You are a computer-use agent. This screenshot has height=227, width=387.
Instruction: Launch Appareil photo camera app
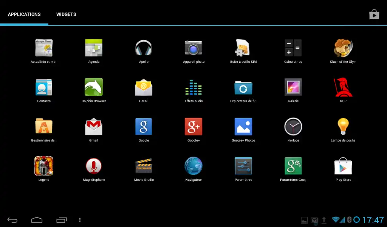pyautogui.click(x=193, y=48)
